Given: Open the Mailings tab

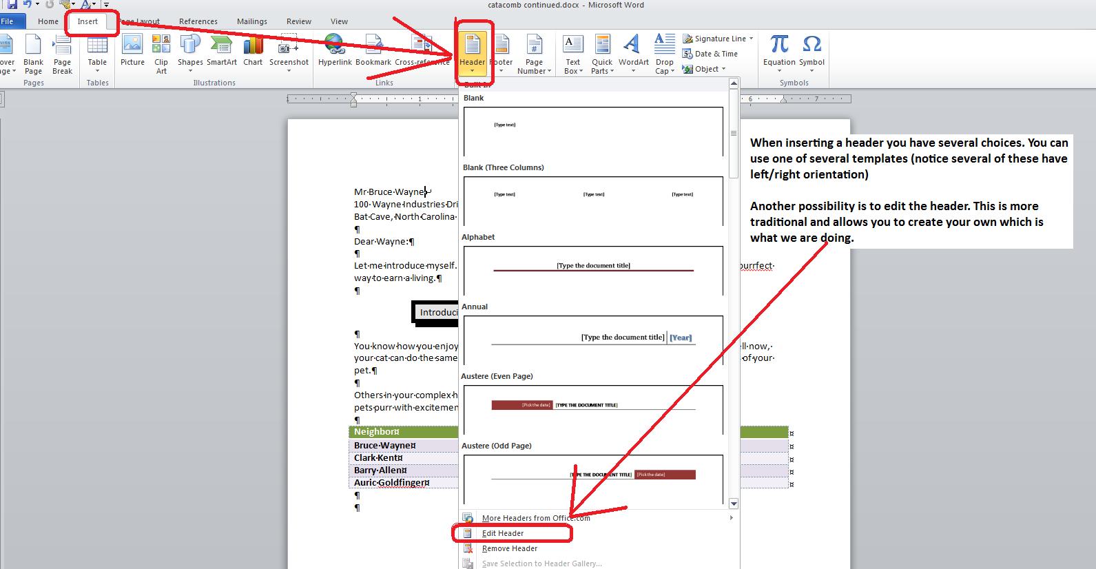Looking at the screenshot, I should [252, 21].
